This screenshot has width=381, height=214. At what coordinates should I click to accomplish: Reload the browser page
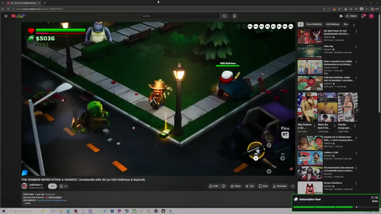[8, 9]
